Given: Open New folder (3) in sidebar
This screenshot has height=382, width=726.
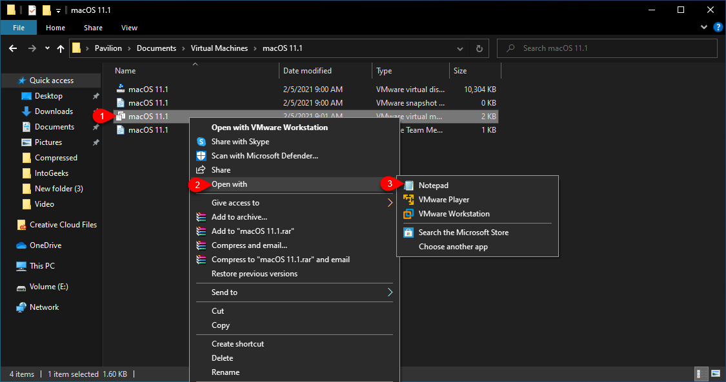Looking at the screenshot, I should (59, 189).
